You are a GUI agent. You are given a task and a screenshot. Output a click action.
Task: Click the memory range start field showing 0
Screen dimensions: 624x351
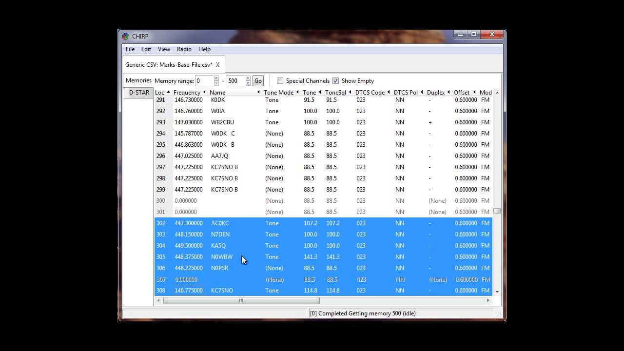pos(204,81)
